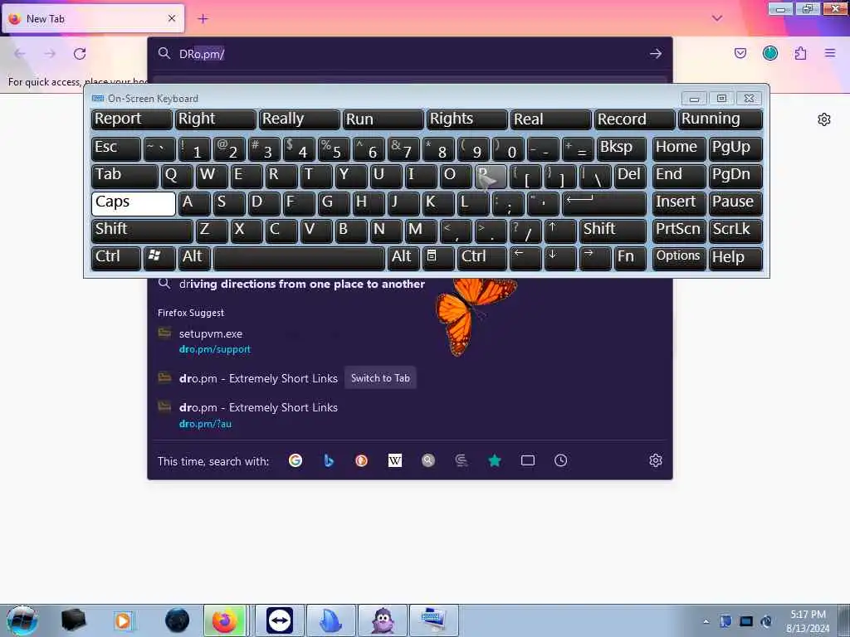850x637 pixels.
Task: Click the Windows logo key on keyboard
Action: coord(159,257)
